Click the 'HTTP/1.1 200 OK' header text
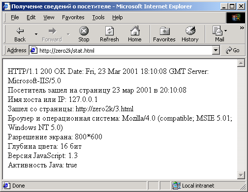 click(36, 71)
